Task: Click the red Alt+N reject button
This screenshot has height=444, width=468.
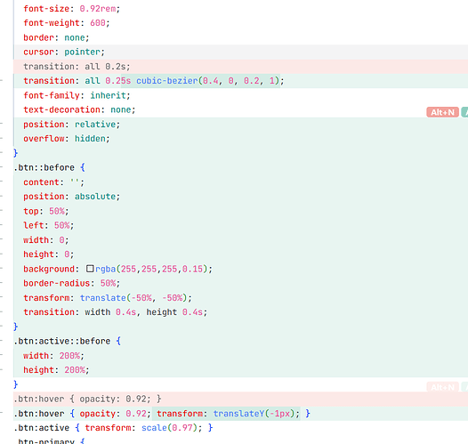Action: point(442,112)
